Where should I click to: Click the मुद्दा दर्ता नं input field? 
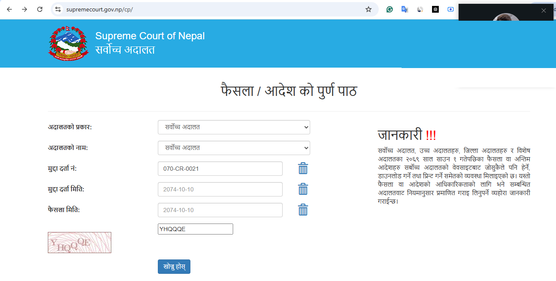pos(220,169)
